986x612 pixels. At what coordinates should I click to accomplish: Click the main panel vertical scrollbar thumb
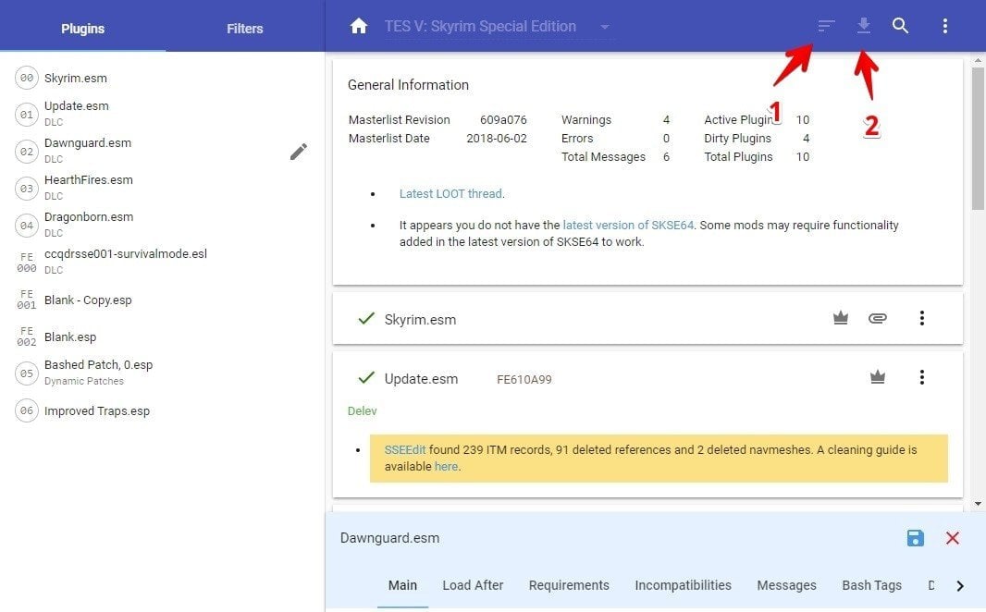click(978, 139)
